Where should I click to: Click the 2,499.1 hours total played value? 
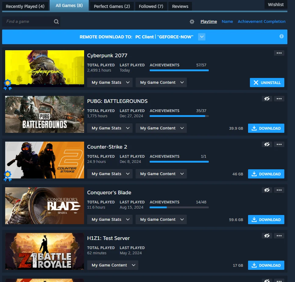point(99,70)
